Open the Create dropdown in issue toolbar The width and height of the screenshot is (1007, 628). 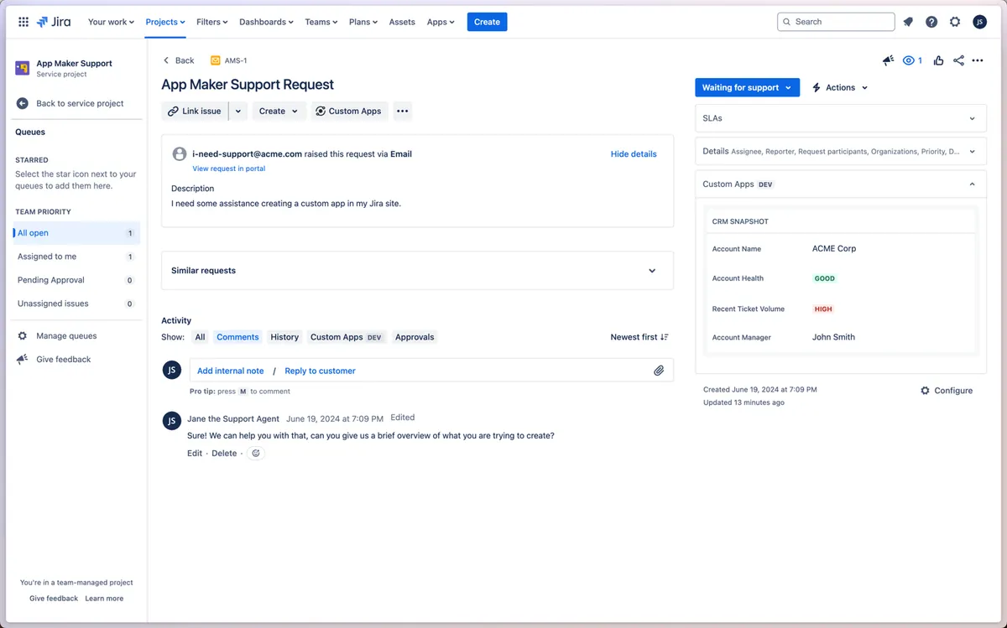(x=279, y=111)
